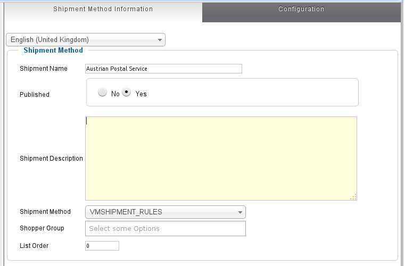
Task: Click the List Order field label
Action: click(34, 246)
